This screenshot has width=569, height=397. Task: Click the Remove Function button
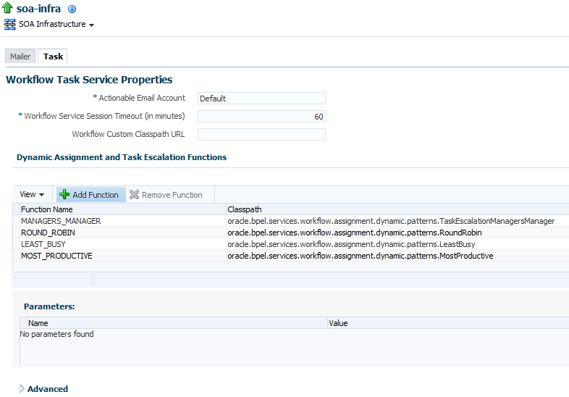pos(167,195)
